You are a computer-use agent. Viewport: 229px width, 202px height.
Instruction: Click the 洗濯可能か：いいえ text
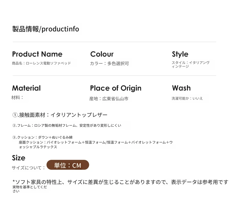point(187,99)
